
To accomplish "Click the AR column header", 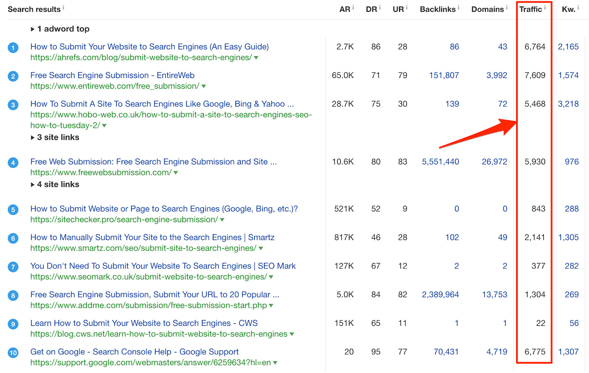I will [x=345, y=9].
